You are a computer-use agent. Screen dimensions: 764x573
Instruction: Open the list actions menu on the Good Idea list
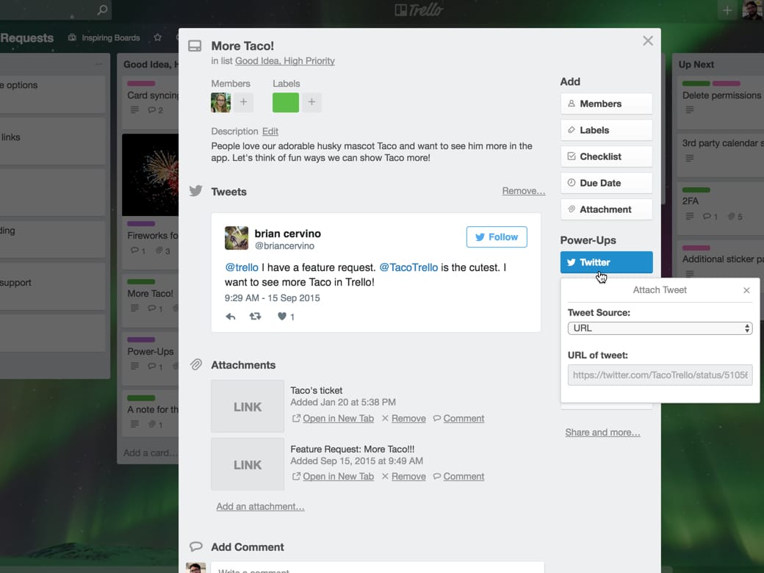(97, 64)
